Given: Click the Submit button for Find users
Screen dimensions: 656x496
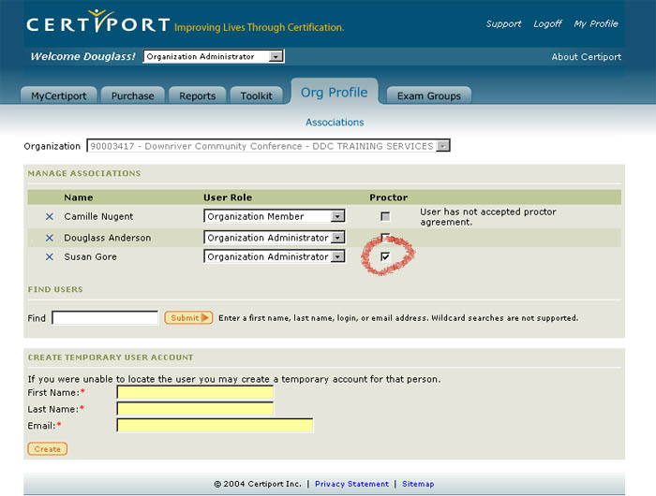Looking at the screenshot, I should (x=188, y=317).
